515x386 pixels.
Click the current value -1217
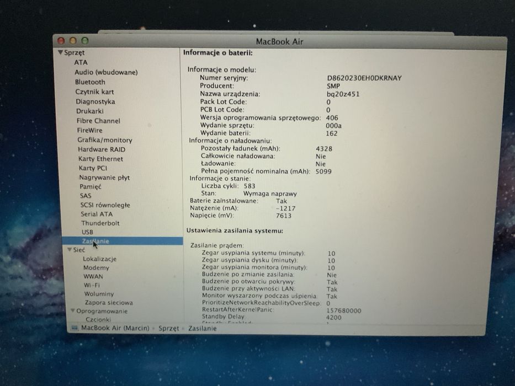pyautogui.click(x=285, y=208)
